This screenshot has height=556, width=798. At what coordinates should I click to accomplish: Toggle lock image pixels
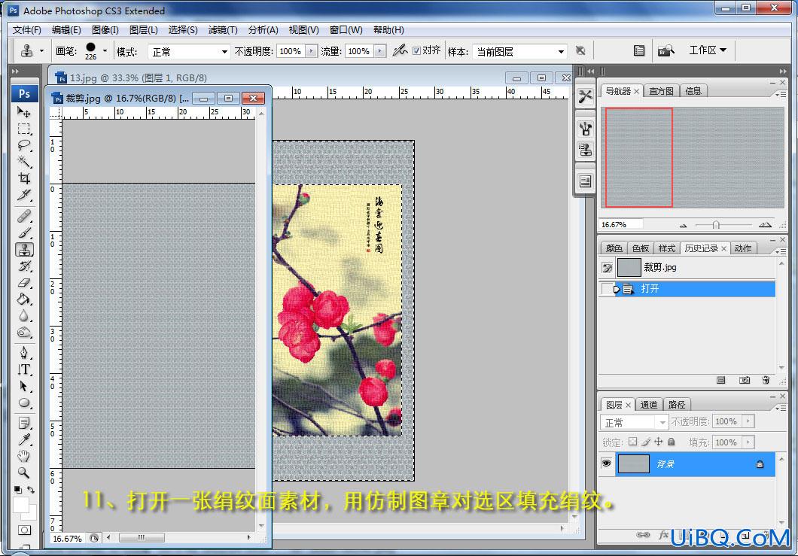(646, 442)
